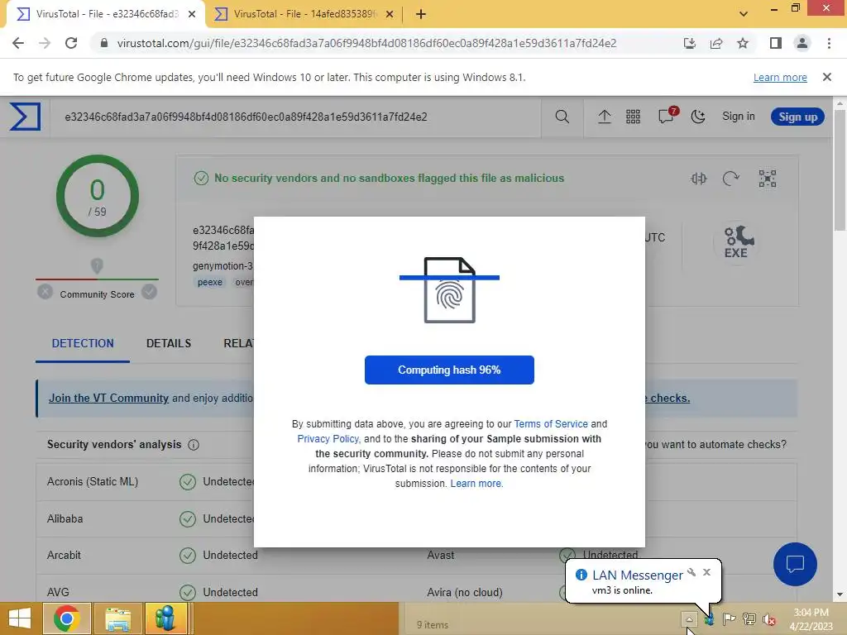Image resolution: width=847 pixels, height=635 pixels.
Task: Click the reanalyze file icon
Action: [731, 179]
